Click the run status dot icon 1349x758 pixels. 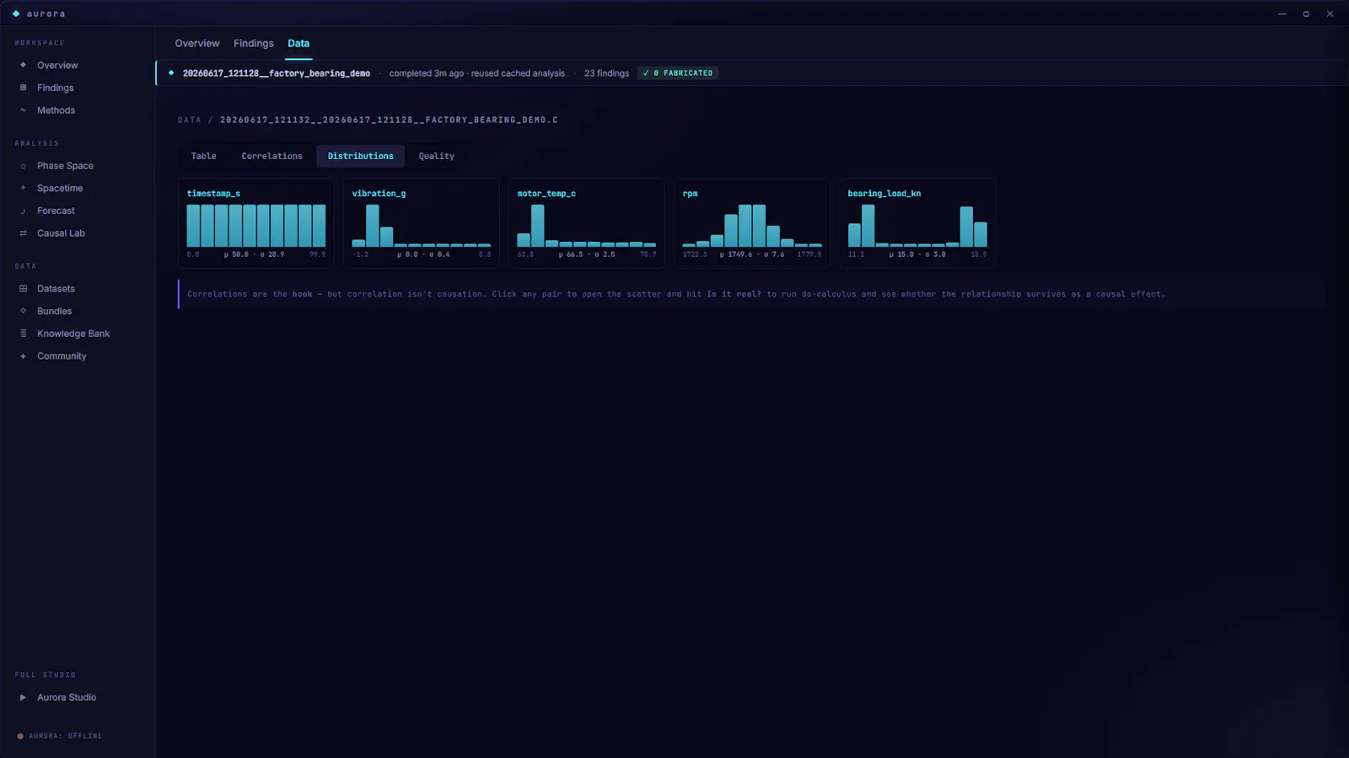tap(171, 73)
